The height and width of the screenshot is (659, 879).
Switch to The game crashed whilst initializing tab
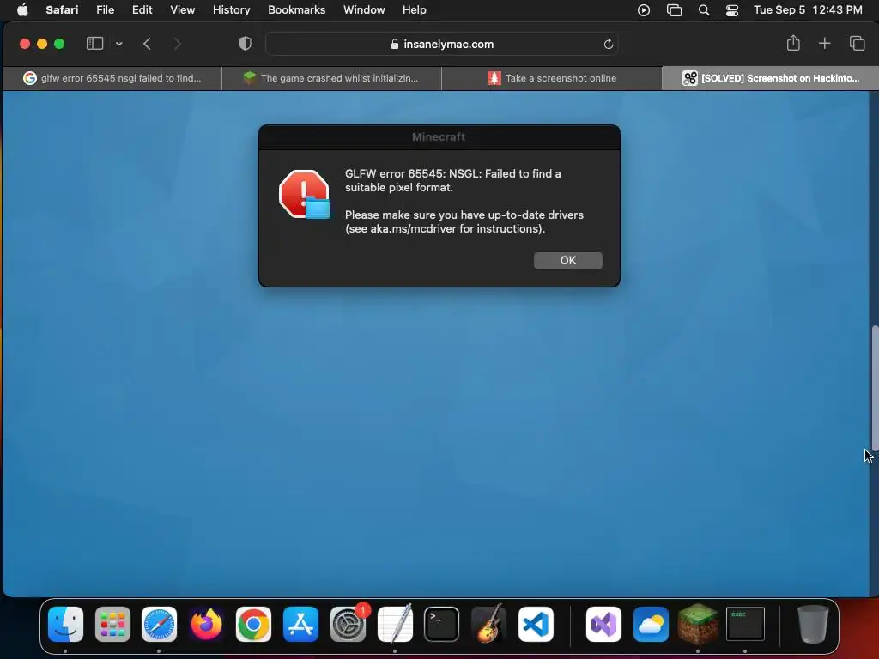pos(331,78)
